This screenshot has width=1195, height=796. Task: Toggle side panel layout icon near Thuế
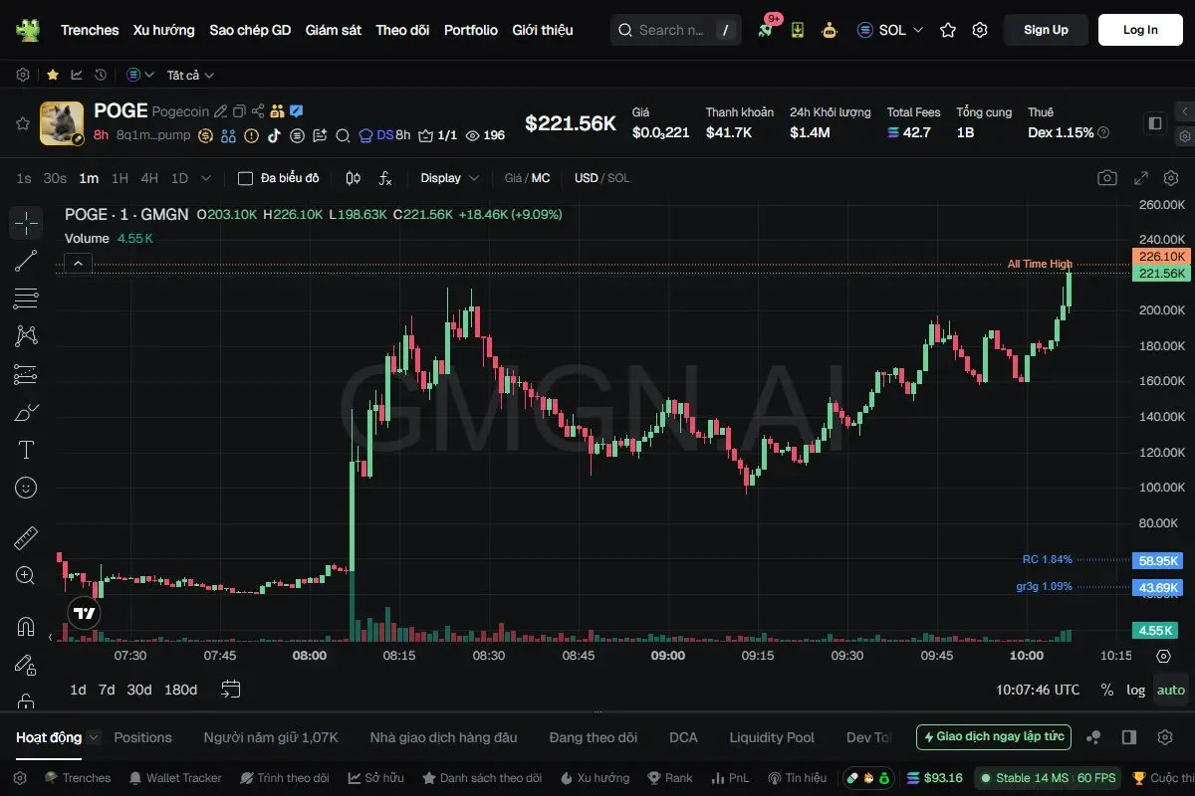point(1155,123)
